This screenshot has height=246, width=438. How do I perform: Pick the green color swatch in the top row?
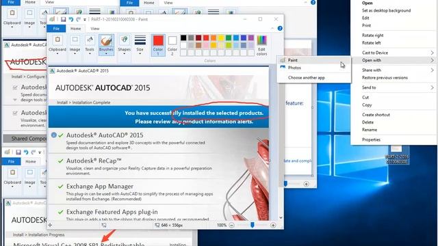point(229,38)
